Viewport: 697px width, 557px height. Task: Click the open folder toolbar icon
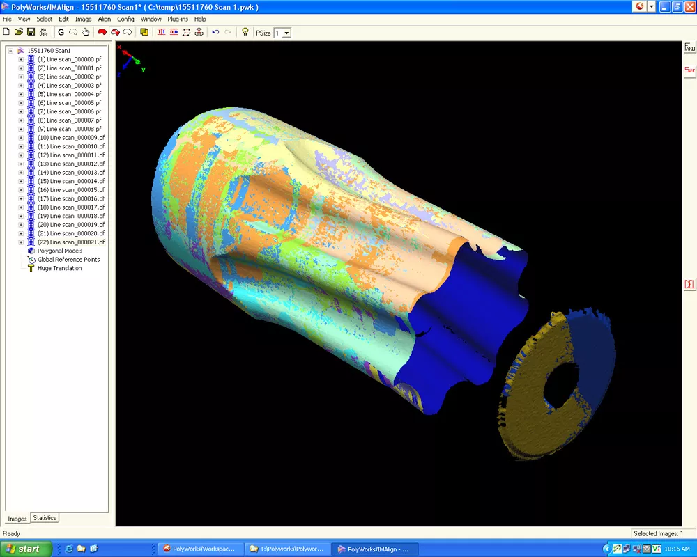pos(19,32)
